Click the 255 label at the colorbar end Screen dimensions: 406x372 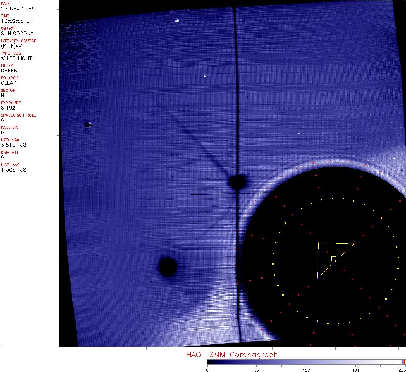point(402,370)
